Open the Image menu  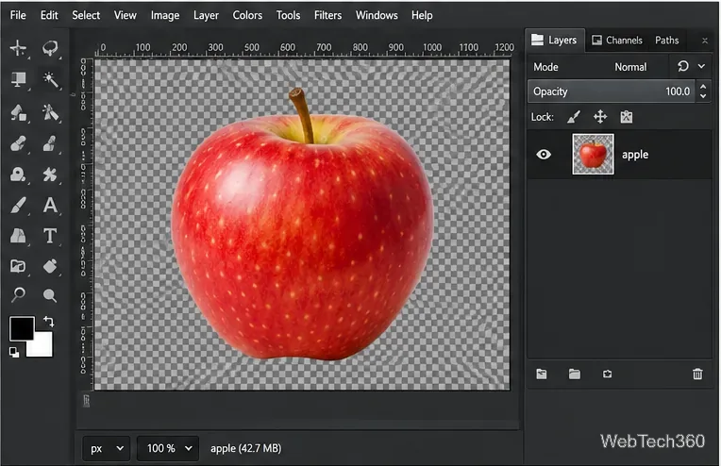[x=165, y=15]
